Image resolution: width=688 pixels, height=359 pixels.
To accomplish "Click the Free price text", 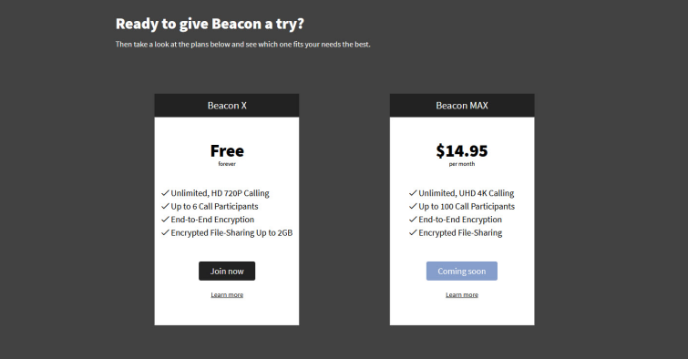I will click(x=227, y=151).
